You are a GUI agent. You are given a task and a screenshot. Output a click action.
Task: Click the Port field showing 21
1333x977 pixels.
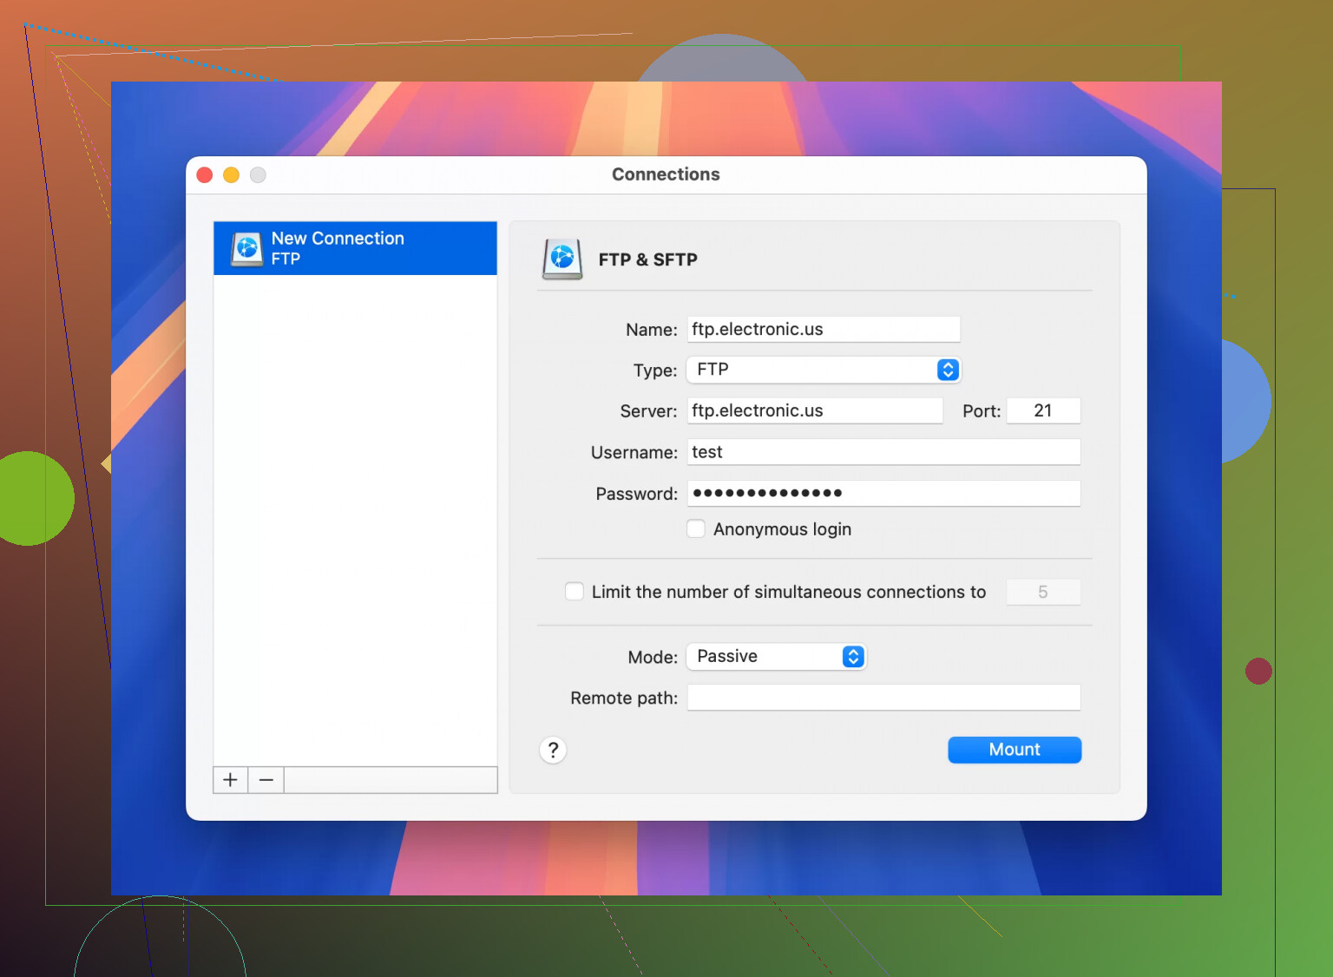point(1043,410)
